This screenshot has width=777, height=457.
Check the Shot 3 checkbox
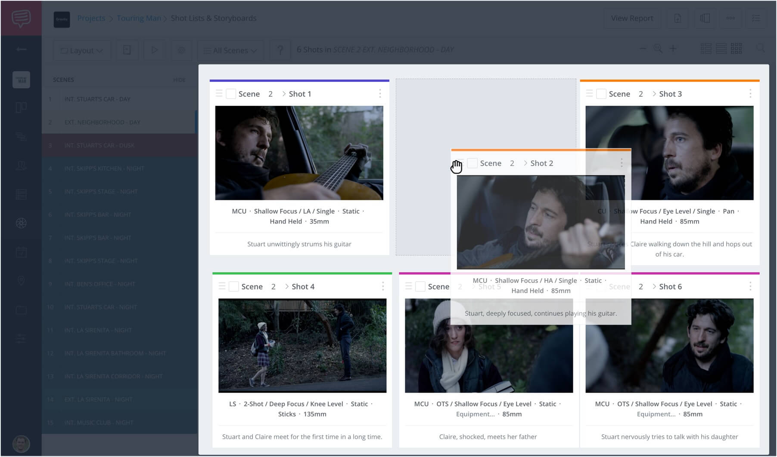(601, 94)
